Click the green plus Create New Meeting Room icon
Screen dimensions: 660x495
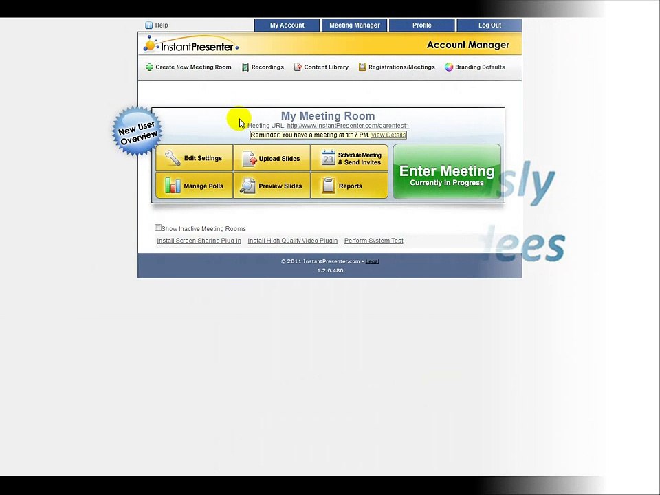149,67
